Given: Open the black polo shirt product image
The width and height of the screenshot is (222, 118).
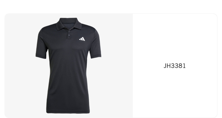Looking at the screenshot, I should click(x=69, y=66).
